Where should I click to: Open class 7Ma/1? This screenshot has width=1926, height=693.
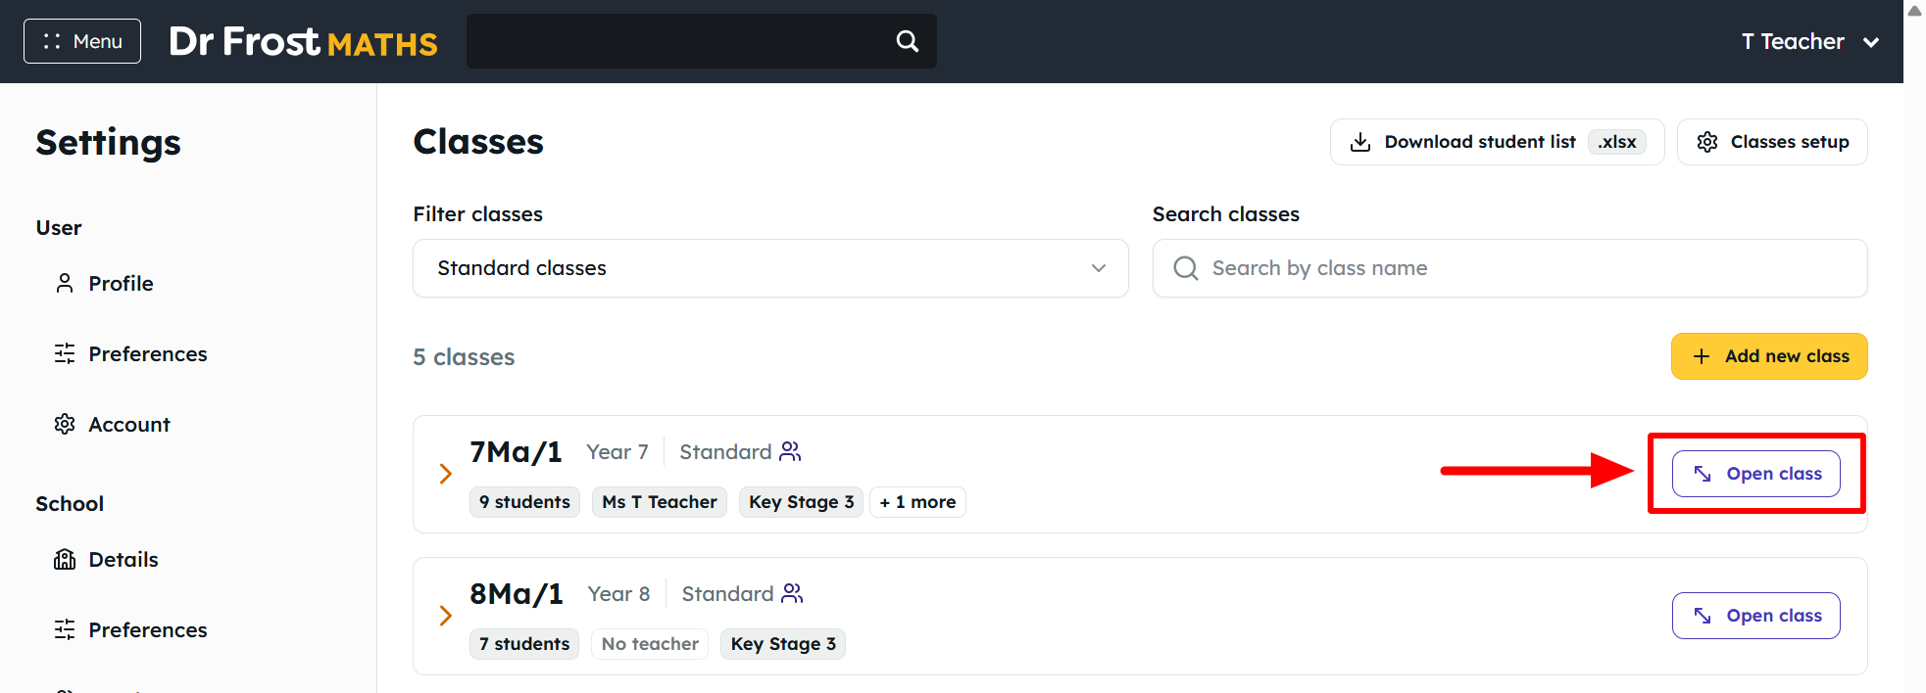coord(1755,474)
